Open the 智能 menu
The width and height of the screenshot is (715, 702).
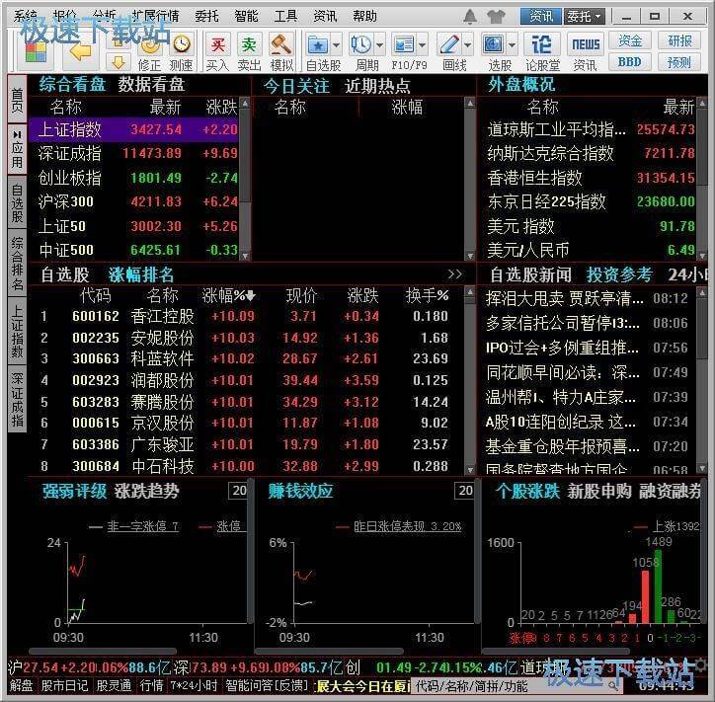246,17
